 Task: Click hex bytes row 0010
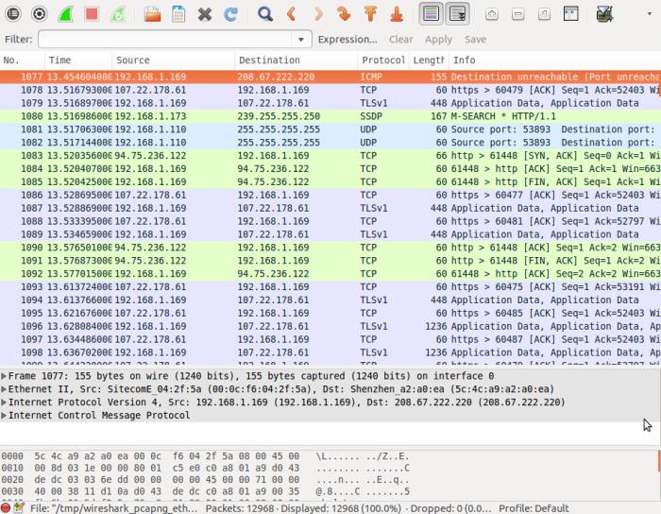pyautogui.click(x=166, y=468)
